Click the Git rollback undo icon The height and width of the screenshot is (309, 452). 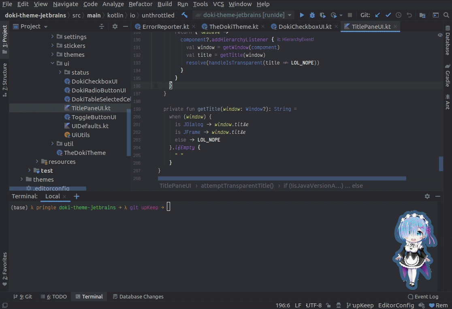409,15
